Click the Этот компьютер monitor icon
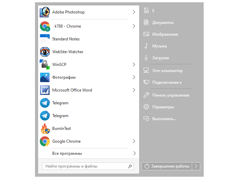 (x=146, y=70)
